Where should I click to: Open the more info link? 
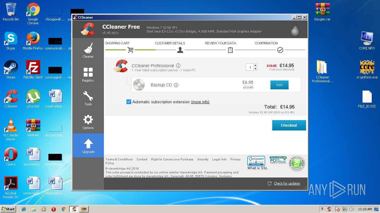click(x=200, y=102)
